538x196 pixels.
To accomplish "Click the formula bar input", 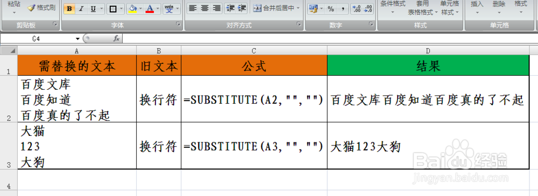I will tap(330, 39).
